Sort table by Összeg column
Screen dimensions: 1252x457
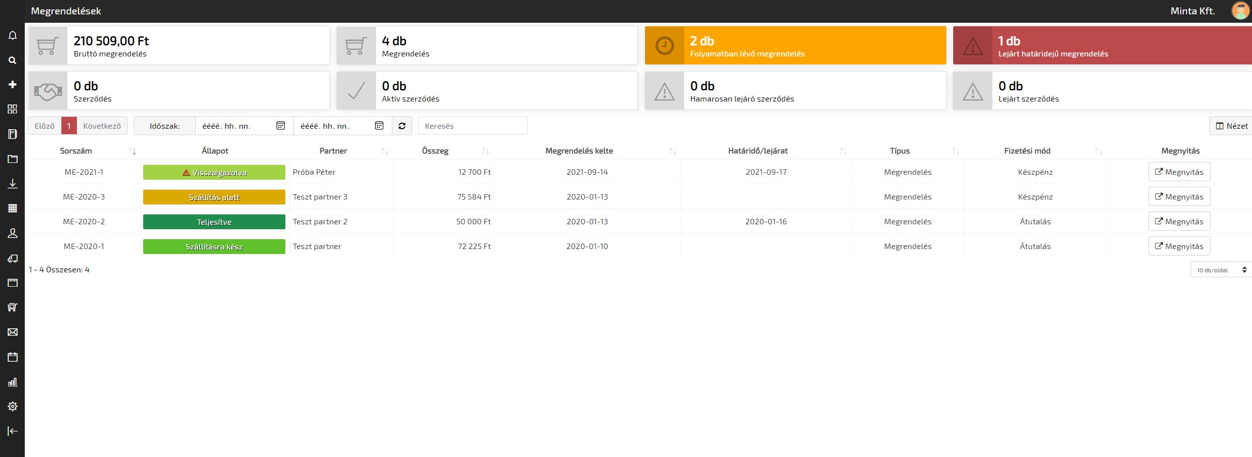point(486,151)
